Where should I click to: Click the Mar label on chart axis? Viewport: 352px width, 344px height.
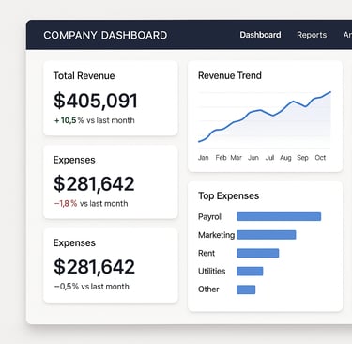click(x=237, y=158)
